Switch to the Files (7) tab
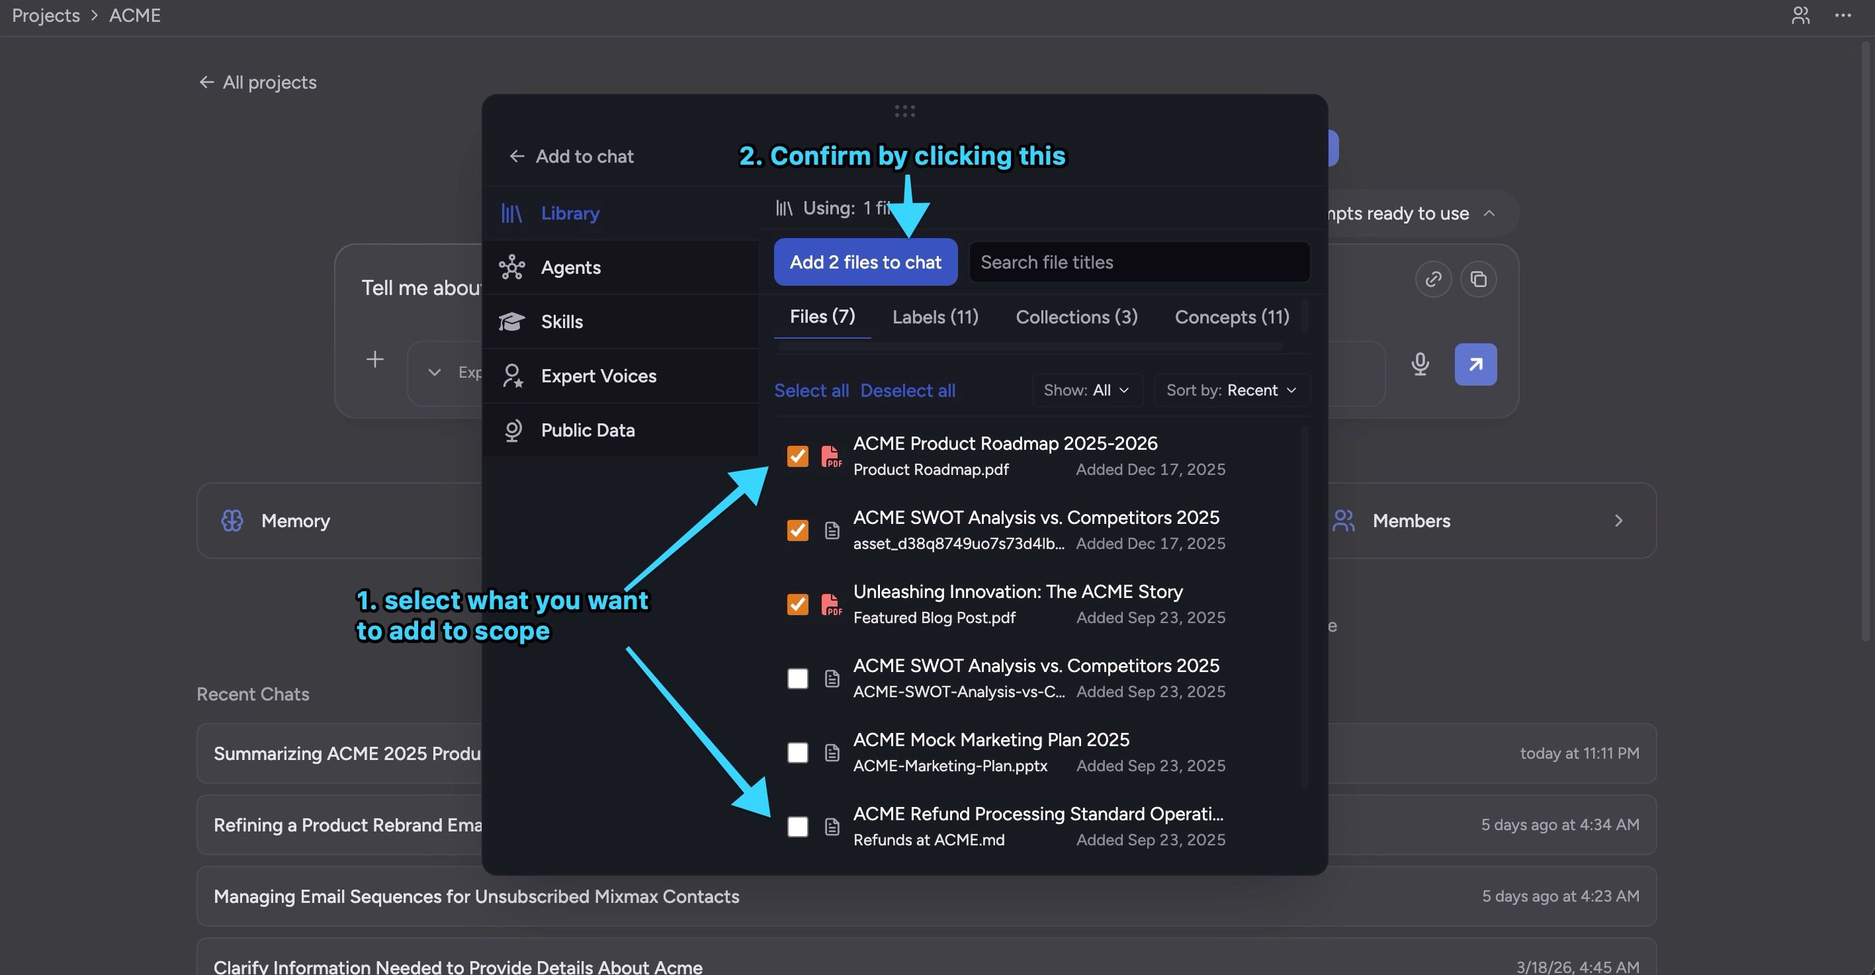This screenshot has height=975, width=1875. [822, 318]
